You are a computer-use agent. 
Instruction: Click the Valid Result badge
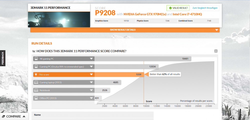(x=178, y=8)
